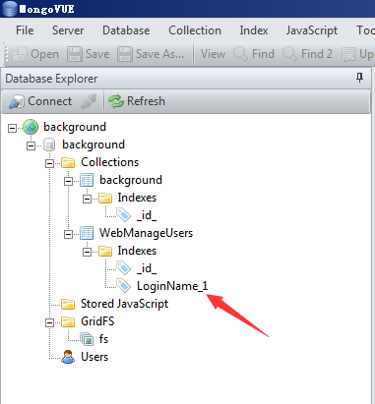Click the Connect plug icon
375x404 pixels.
click(16, 101)
